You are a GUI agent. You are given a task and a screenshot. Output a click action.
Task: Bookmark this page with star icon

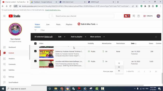tap(137, 6)
